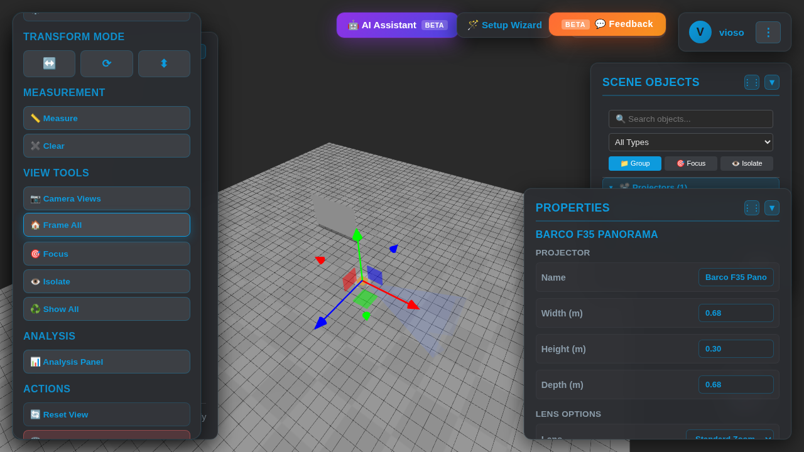Click the Focus view tool icon
Image resolution: width=804 pixels, height=452 pixels.
[x=106, y=254]
